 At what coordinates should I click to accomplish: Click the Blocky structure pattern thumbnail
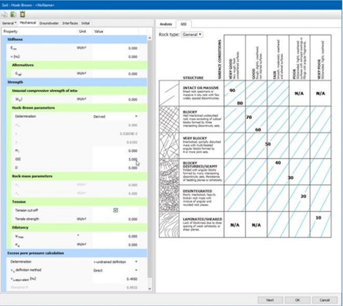coord(169,119)
